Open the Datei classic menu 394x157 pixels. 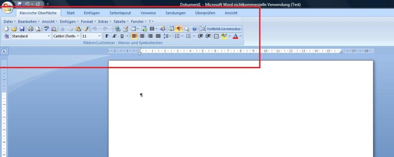pos(10,21)
